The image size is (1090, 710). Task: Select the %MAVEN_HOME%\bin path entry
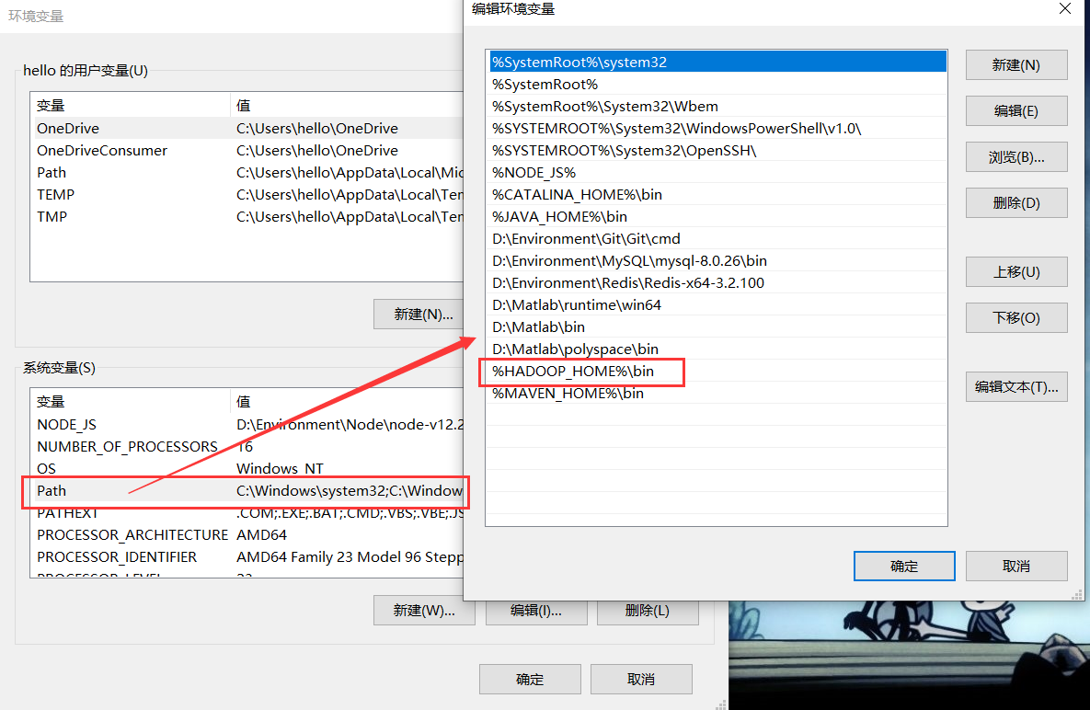click(x=568, y=394)
